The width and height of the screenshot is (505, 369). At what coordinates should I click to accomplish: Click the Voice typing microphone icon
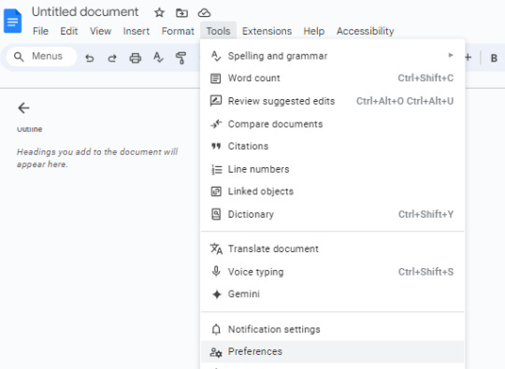click(x=216, y=272)
